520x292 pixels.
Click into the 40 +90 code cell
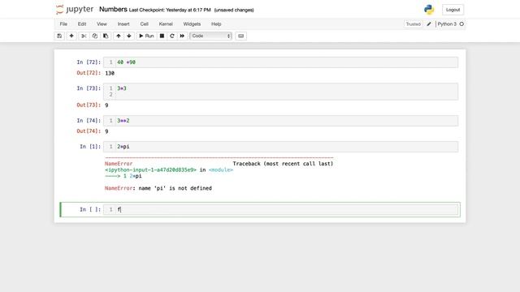coord(280,62)
